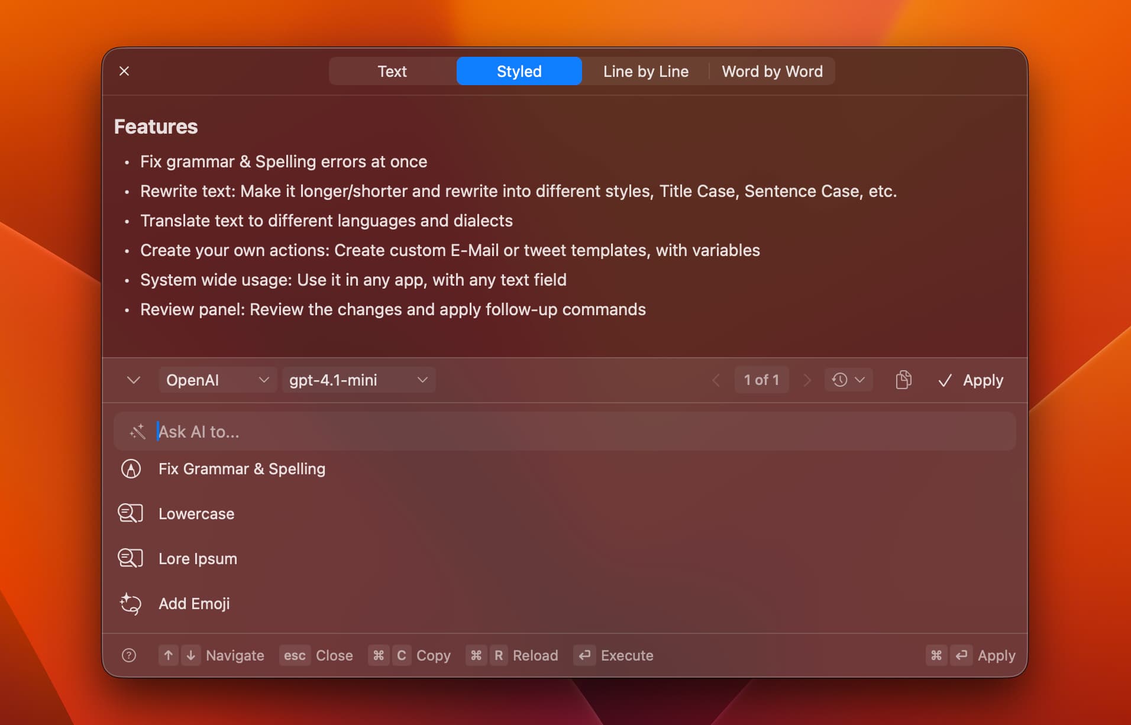Open the history clock icon
1131x725 pixels.
tap(841, 380)
